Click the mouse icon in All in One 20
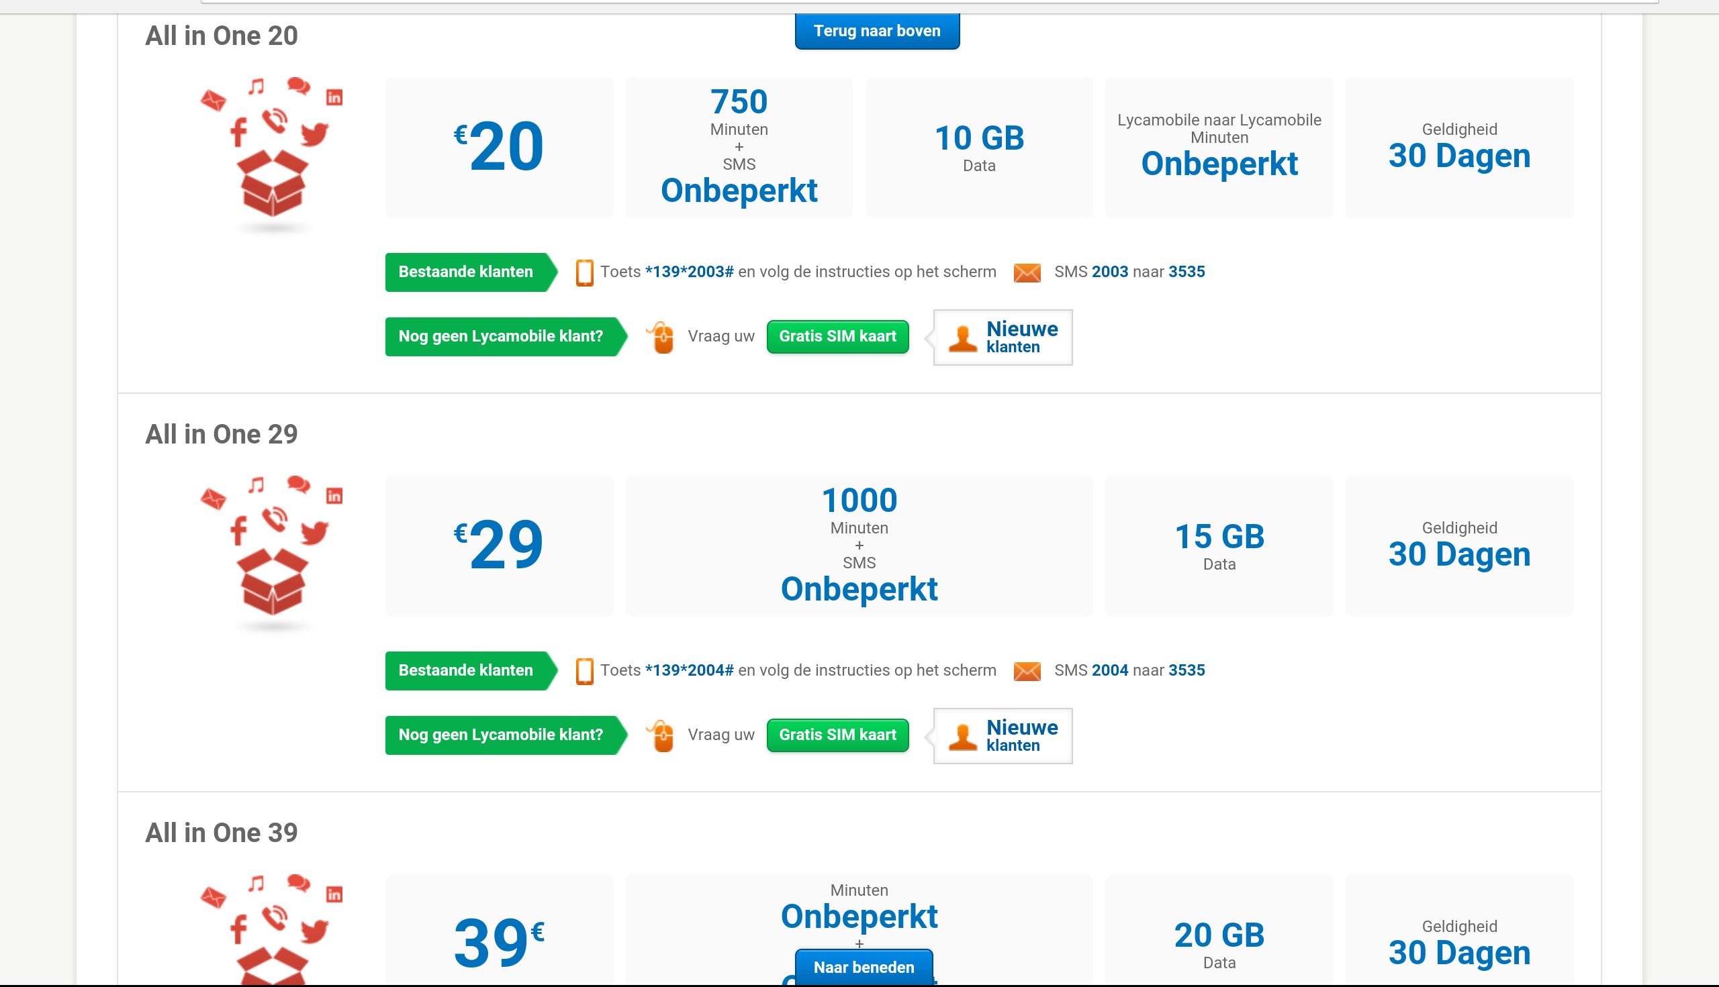 click(x=661, y=337)
